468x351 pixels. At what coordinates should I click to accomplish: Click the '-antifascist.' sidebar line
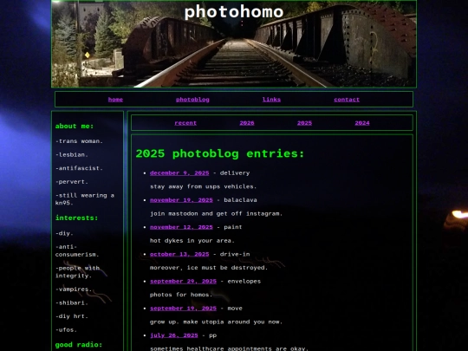coord(79,168)
